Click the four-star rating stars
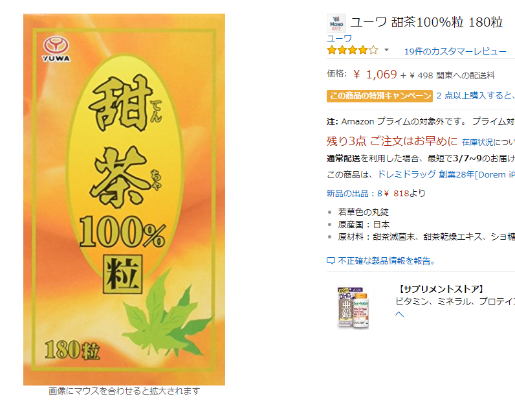The image size is (515, 403). point(353,50)
